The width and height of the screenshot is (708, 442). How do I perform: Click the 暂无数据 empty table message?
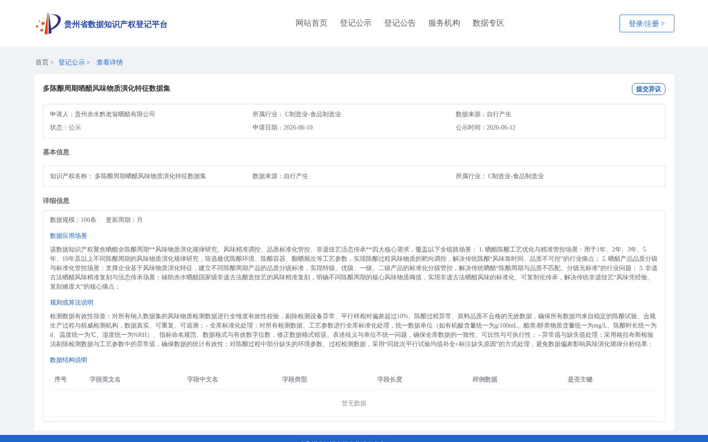(x=354, y=403)
